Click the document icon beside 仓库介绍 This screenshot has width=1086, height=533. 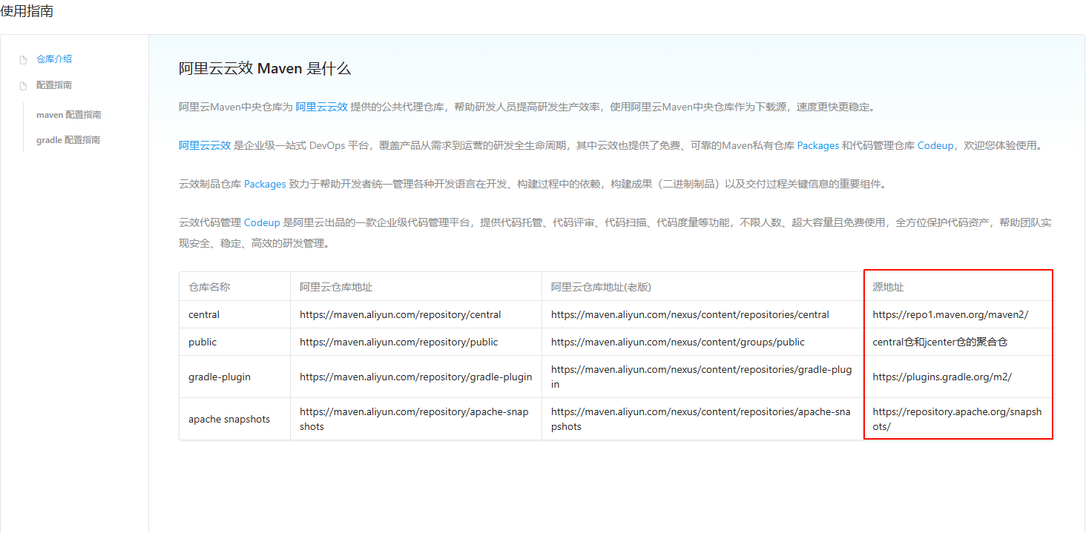[23, 59]
